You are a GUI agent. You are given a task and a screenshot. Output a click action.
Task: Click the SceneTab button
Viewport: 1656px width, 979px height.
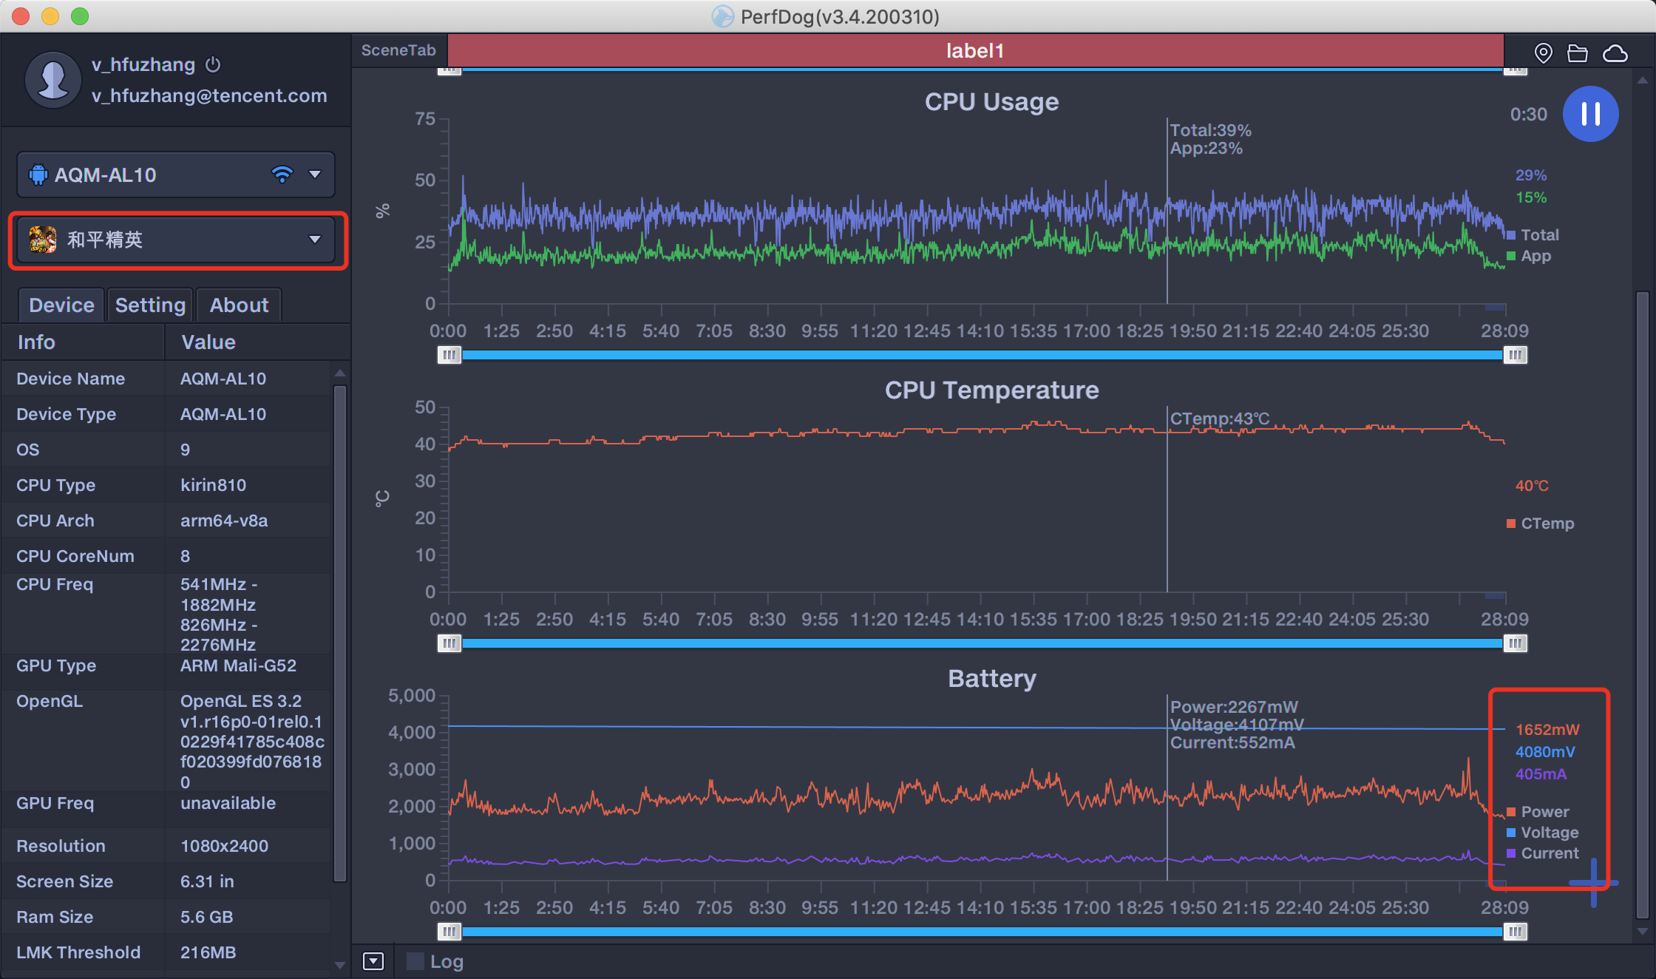click(x=398, y=50)
